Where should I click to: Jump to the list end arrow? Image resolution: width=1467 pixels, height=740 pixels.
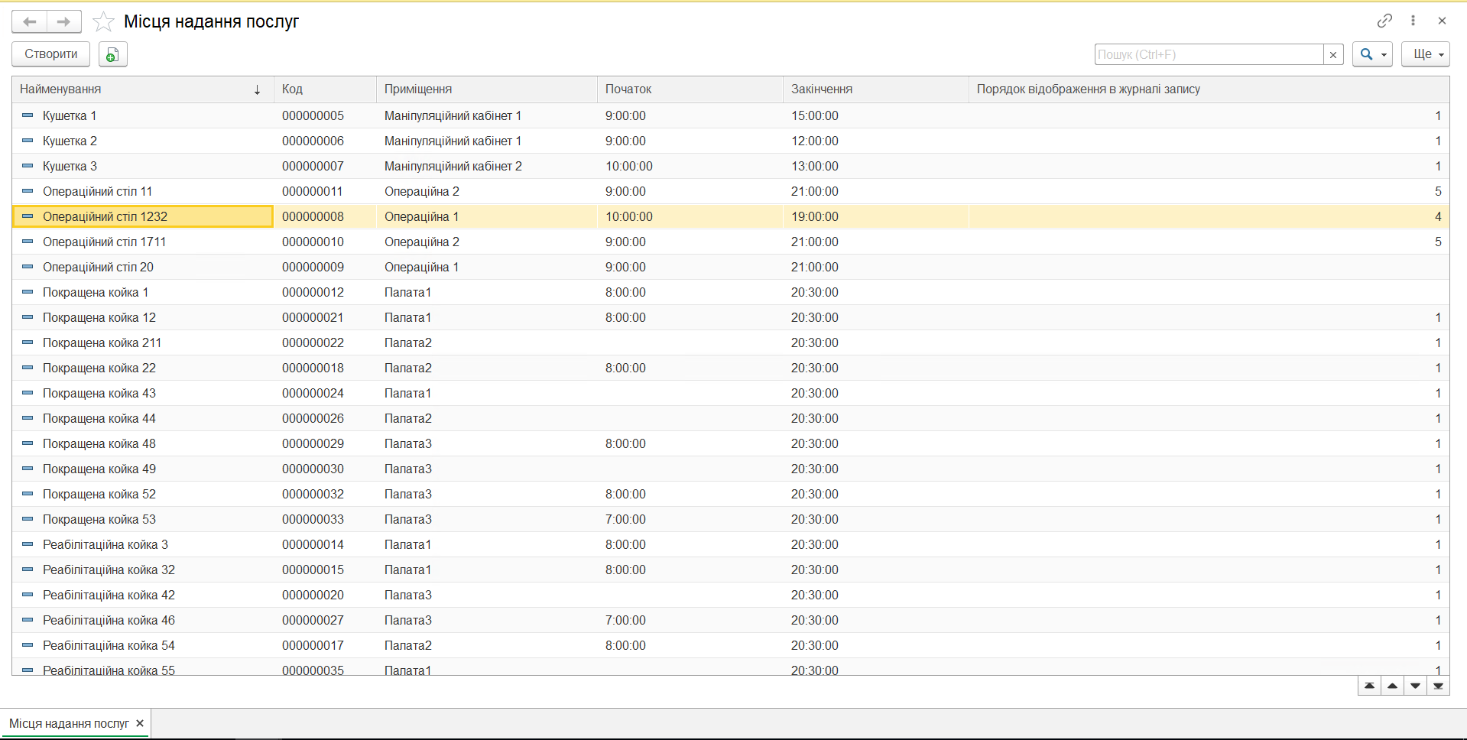tap(1438, 686)
